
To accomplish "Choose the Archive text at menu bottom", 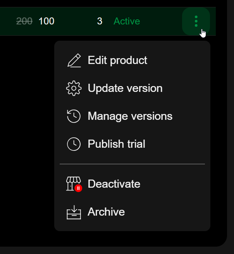I will 106,212.
